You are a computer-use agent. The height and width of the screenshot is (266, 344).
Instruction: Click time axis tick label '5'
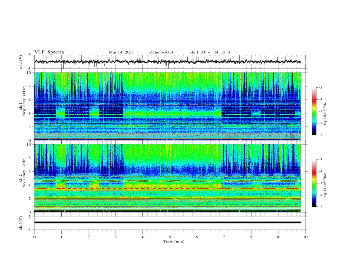[170, 237]
